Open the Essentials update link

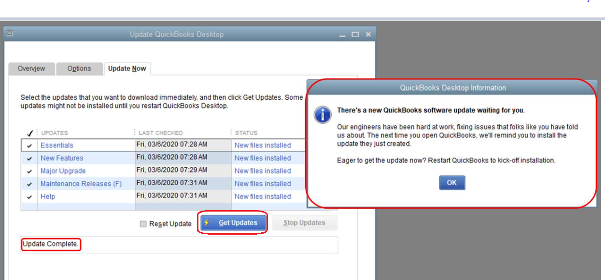coord(57,146)
